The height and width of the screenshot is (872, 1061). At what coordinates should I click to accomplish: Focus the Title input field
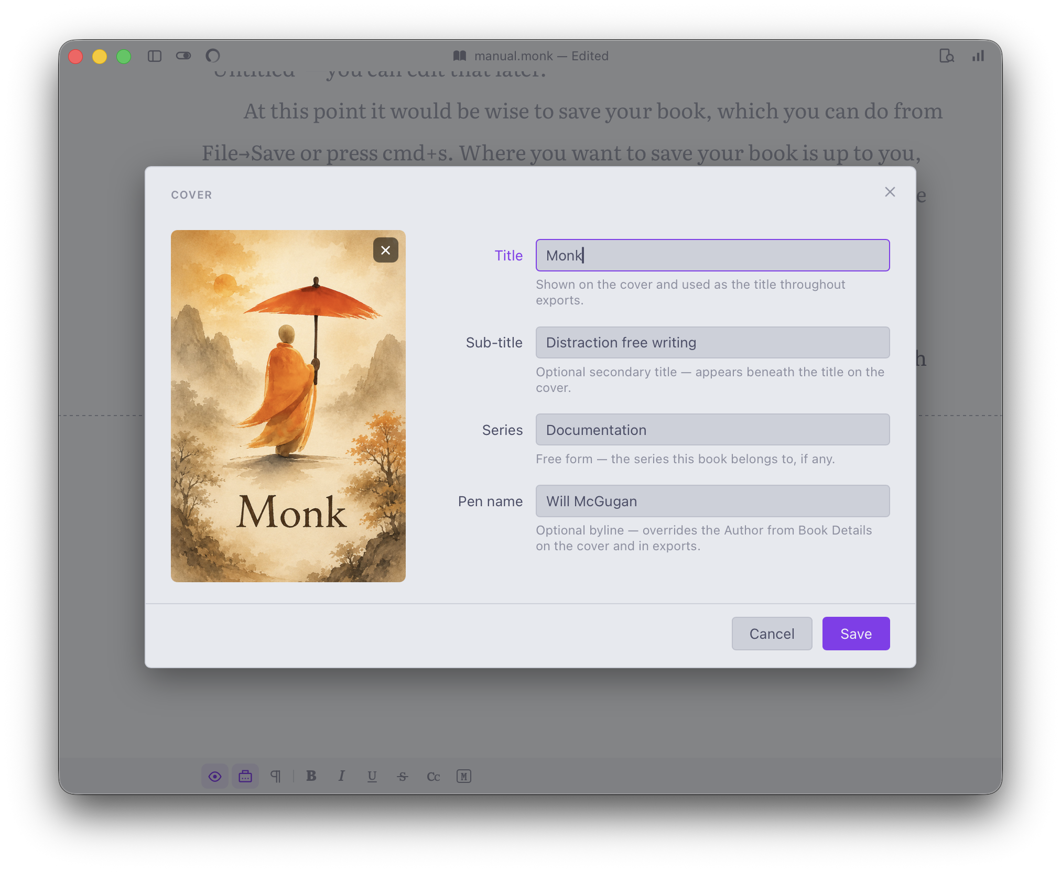[713, 255]
